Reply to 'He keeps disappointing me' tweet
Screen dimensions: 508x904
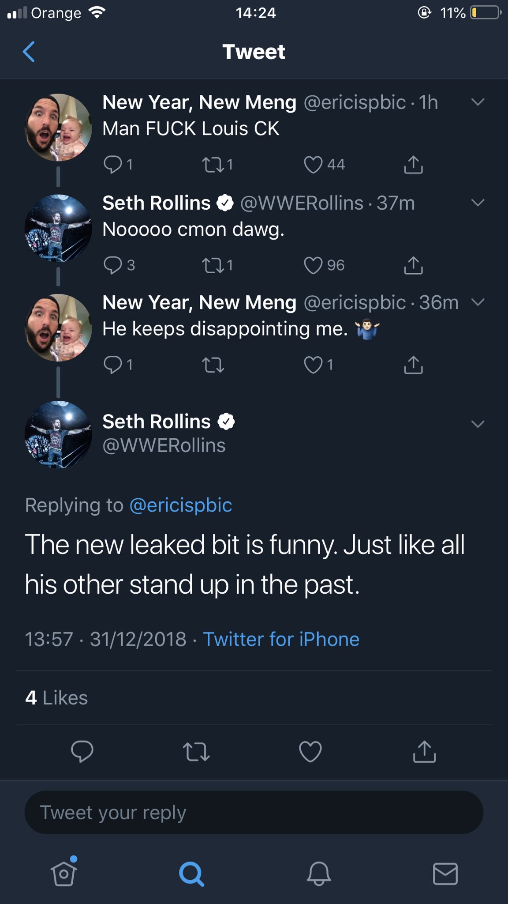click(x=113, y=365)
